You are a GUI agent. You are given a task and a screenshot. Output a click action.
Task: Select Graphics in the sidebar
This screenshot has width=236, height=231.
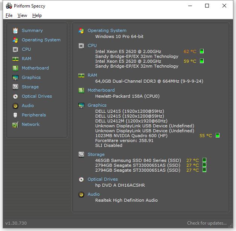pyautogui.click(x=31, y=77)
